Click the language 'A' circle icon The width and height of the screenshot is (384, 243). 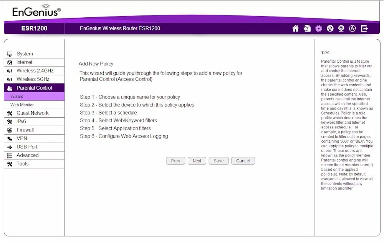click(x=352, y=28)
